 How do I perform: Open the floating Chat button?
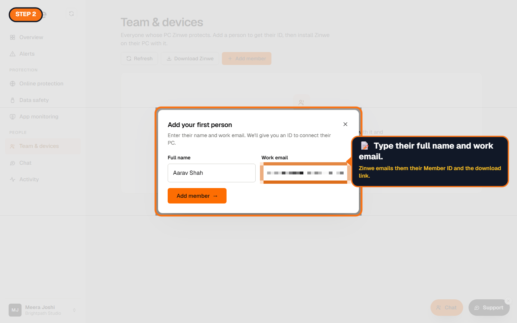coord(447,308)
